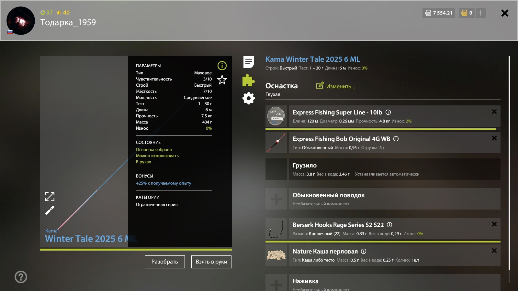The width and height of the screenshot is (518, 291).
Task: Click Изменить... to change rig type
Action: pos(336,86)
